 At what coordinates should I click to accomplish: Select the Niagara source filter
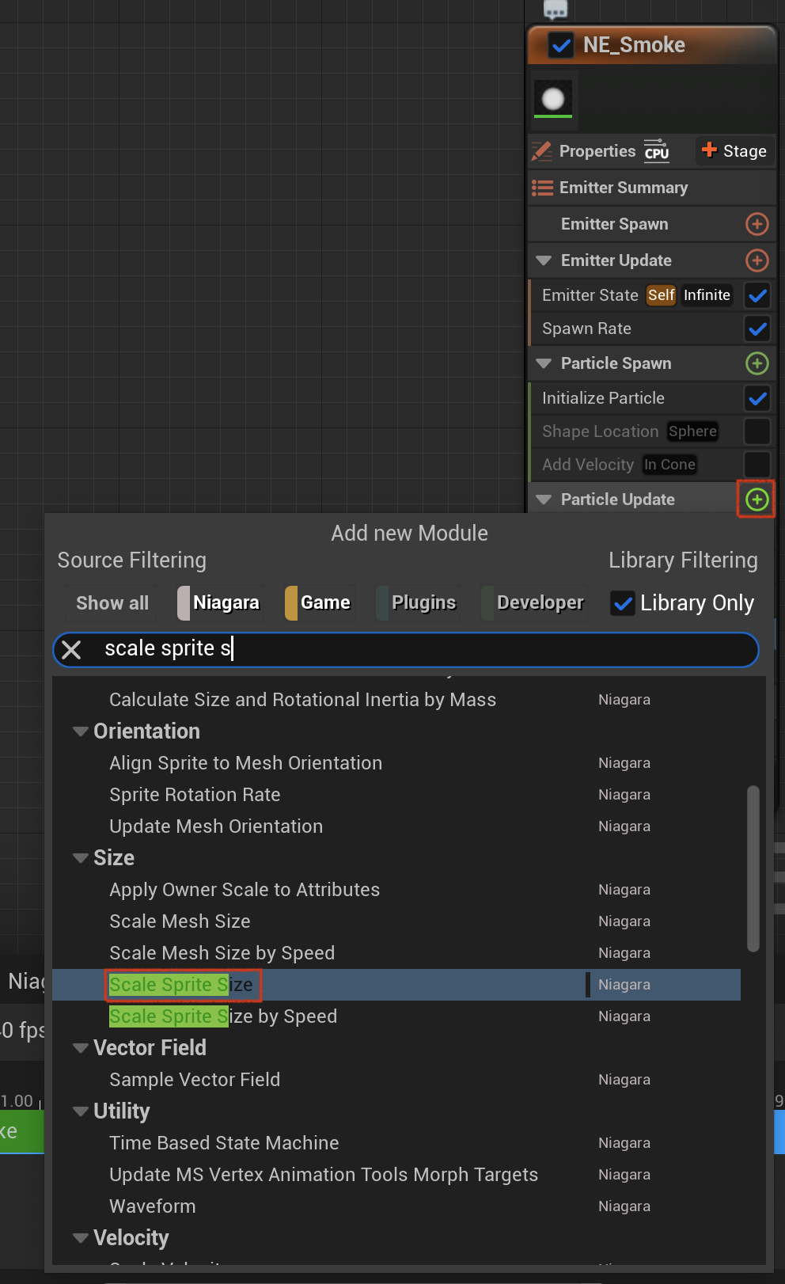[219, 603]
